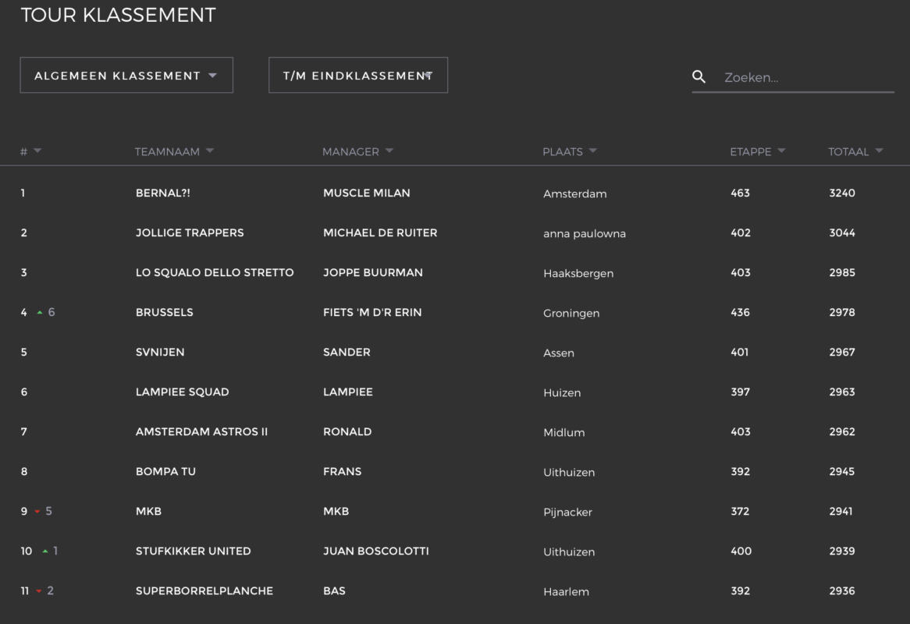Viewport: 910px width, 624px height.
Task: Click the Amsterdam place cell
Action: 575,193
